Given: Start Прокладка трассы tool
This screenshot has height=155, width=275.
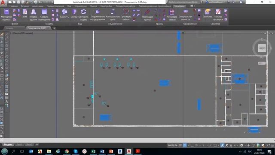Looking at the screenshot, I should (x=147, y=15).
